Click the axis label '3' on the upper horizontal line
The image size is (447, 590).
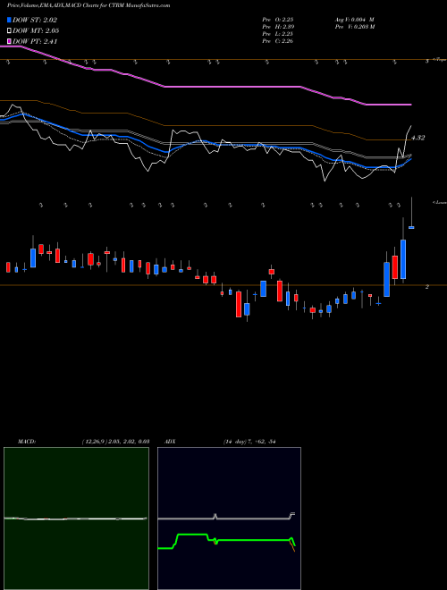point(427,61)
